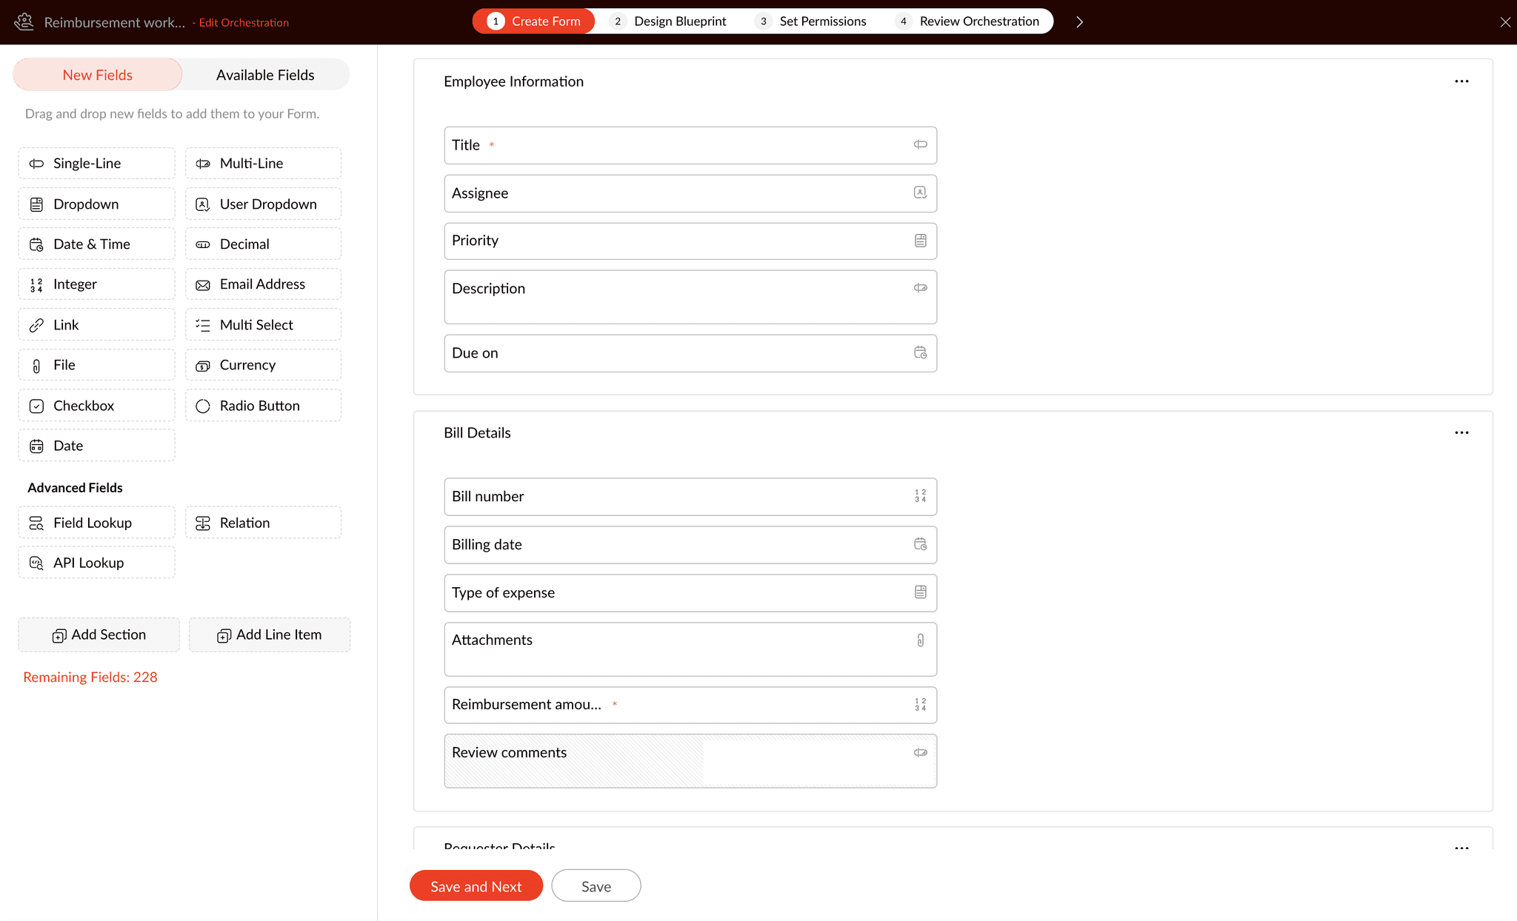Click the right chevron beside Review Orchestration

click(1079, 21)
